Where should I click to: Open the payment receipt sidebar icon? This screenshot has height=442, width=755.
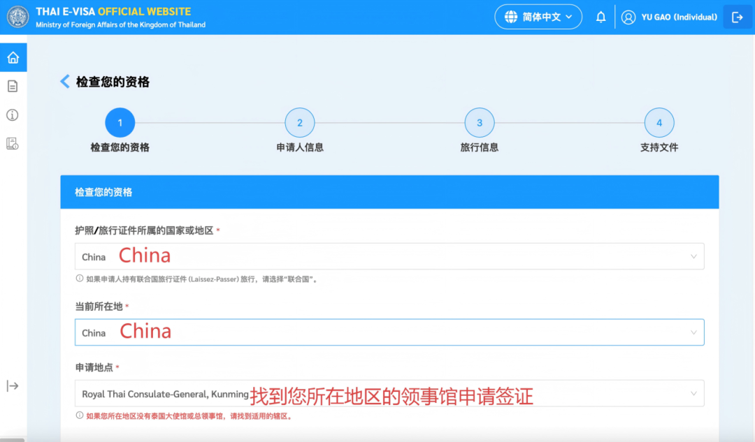pos(13,144)
